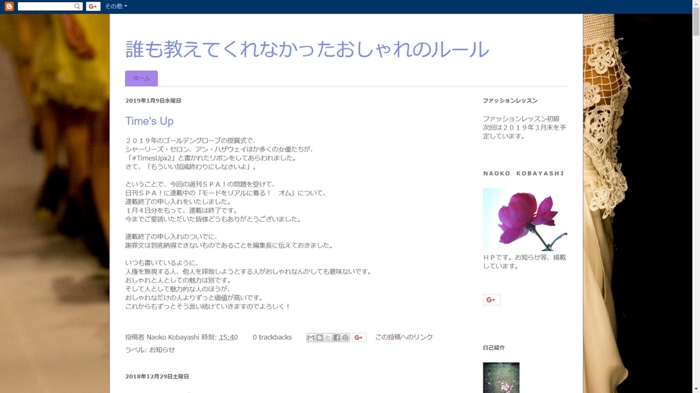The height and width of the screenshot is (393, 700).
Task: Share the post to Pinterest
Action: coord(345,338)
